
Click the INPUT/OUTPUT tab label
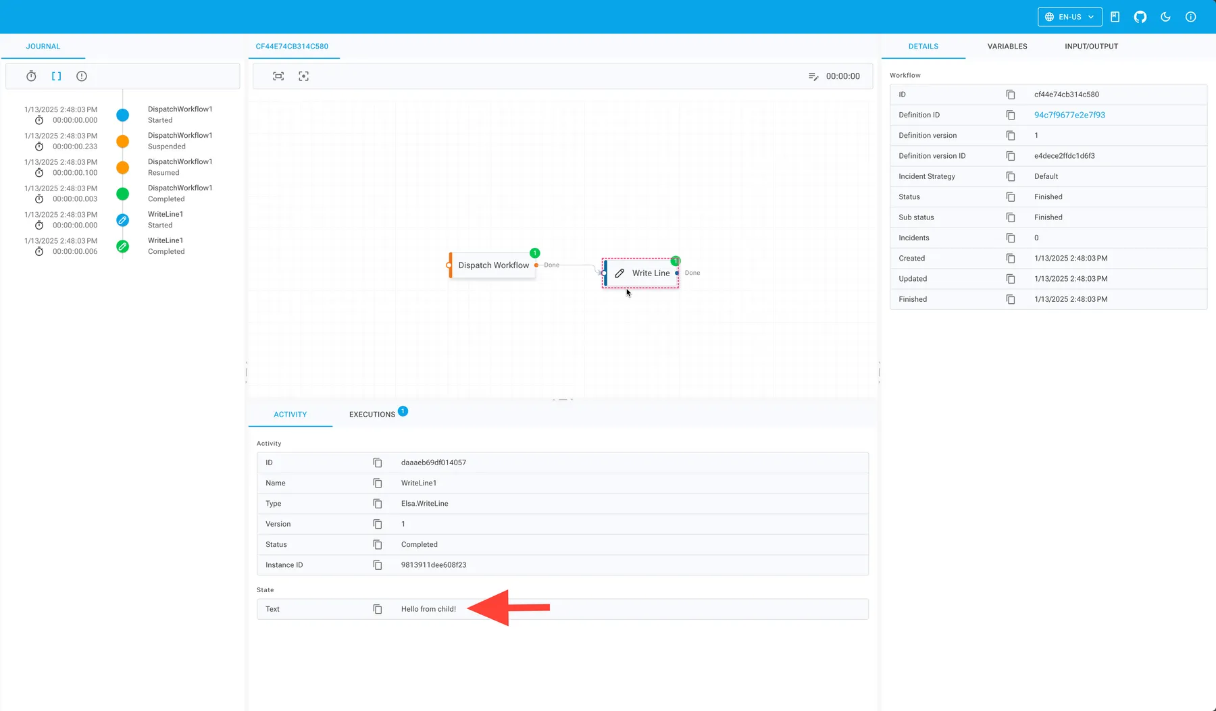pos(1090,46)
